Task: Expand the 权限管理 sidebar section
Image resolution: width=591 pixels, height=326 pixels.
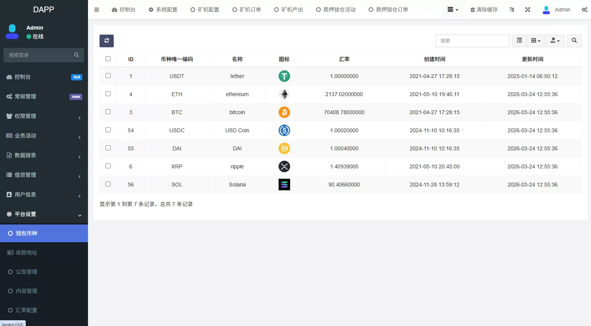Action: click(x=44, y=116)
